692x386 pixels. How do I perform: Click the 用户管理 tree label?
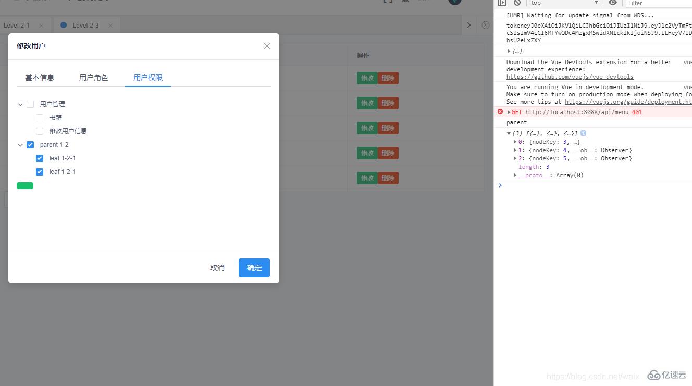point(53,104)
